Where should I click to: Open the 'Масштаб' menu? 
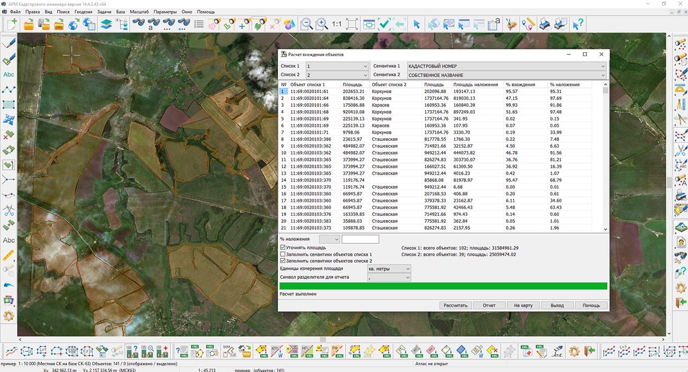(139, 12)
